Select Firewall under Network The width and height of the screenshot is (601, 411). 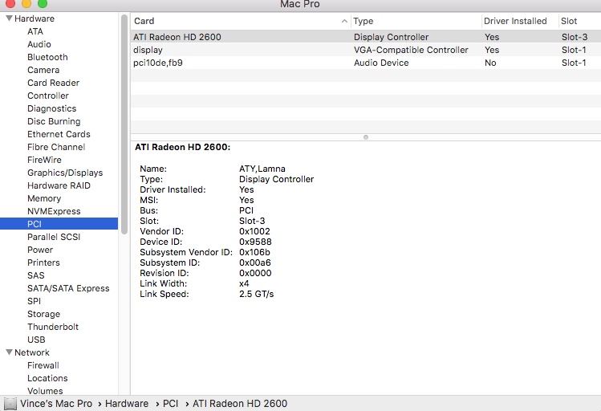[x=43, y=365]
